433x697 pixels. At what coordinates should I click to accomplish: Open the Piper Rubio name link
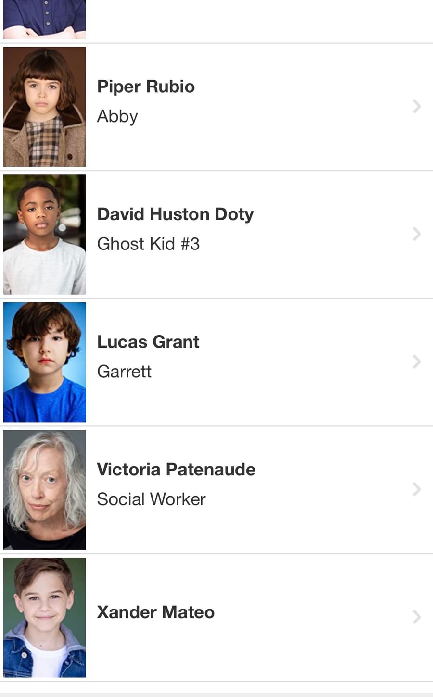(146, 87)
